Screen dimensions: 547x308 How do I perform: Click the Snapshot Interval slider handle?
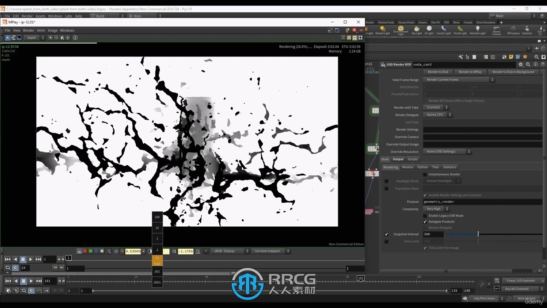(x=478, y=234)
